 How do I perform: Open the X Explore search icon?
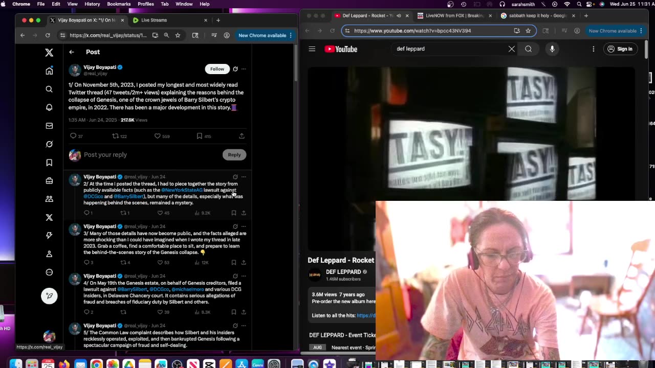[x=49, y=89]
